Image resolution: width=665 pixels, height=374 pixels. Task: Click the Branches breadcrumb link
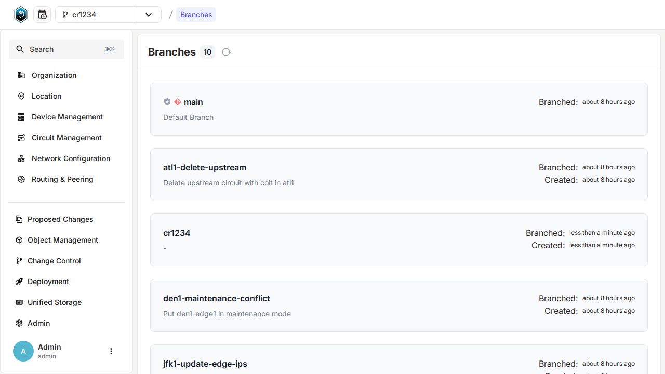(196, 15)
